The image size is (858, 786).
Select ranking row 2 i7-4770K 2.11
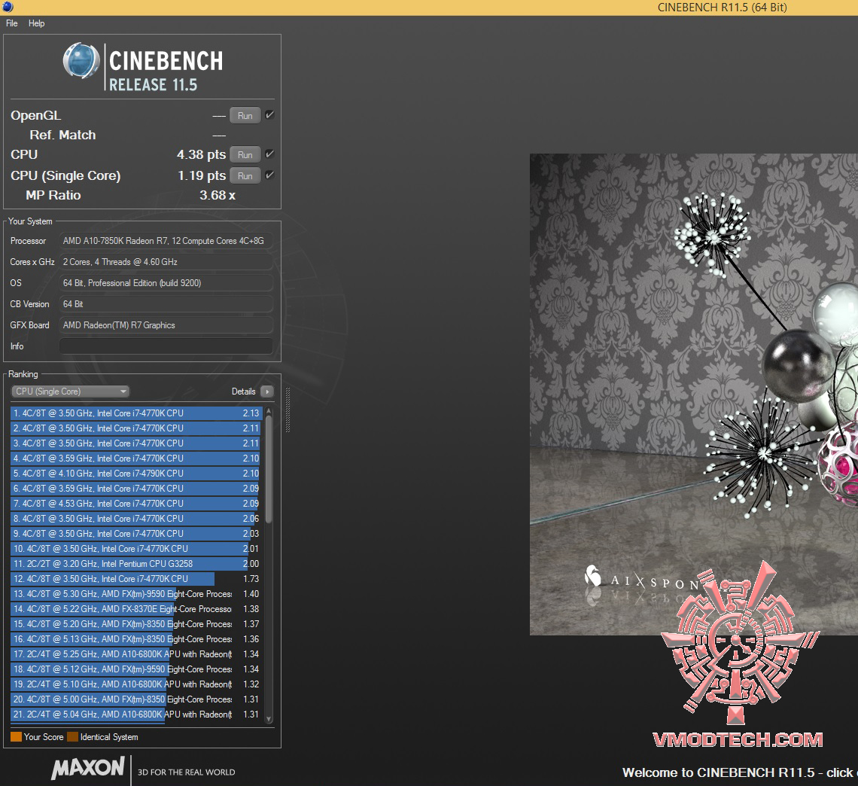click(x=137, y=428)
